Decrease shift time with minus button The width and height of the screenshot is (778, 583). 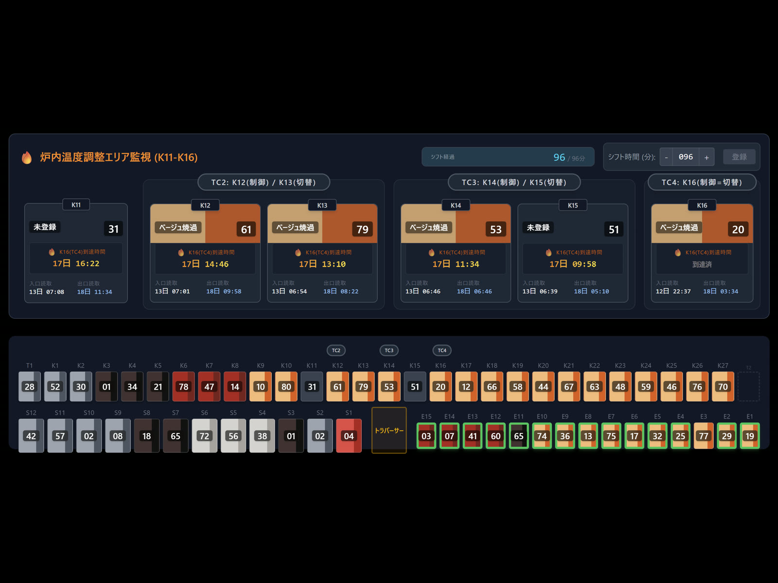[666, 157]
